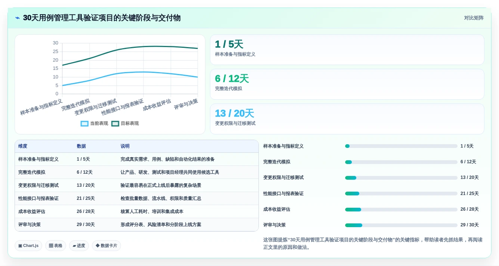Click the 对比矩阵 label in header

coord(474,18)
